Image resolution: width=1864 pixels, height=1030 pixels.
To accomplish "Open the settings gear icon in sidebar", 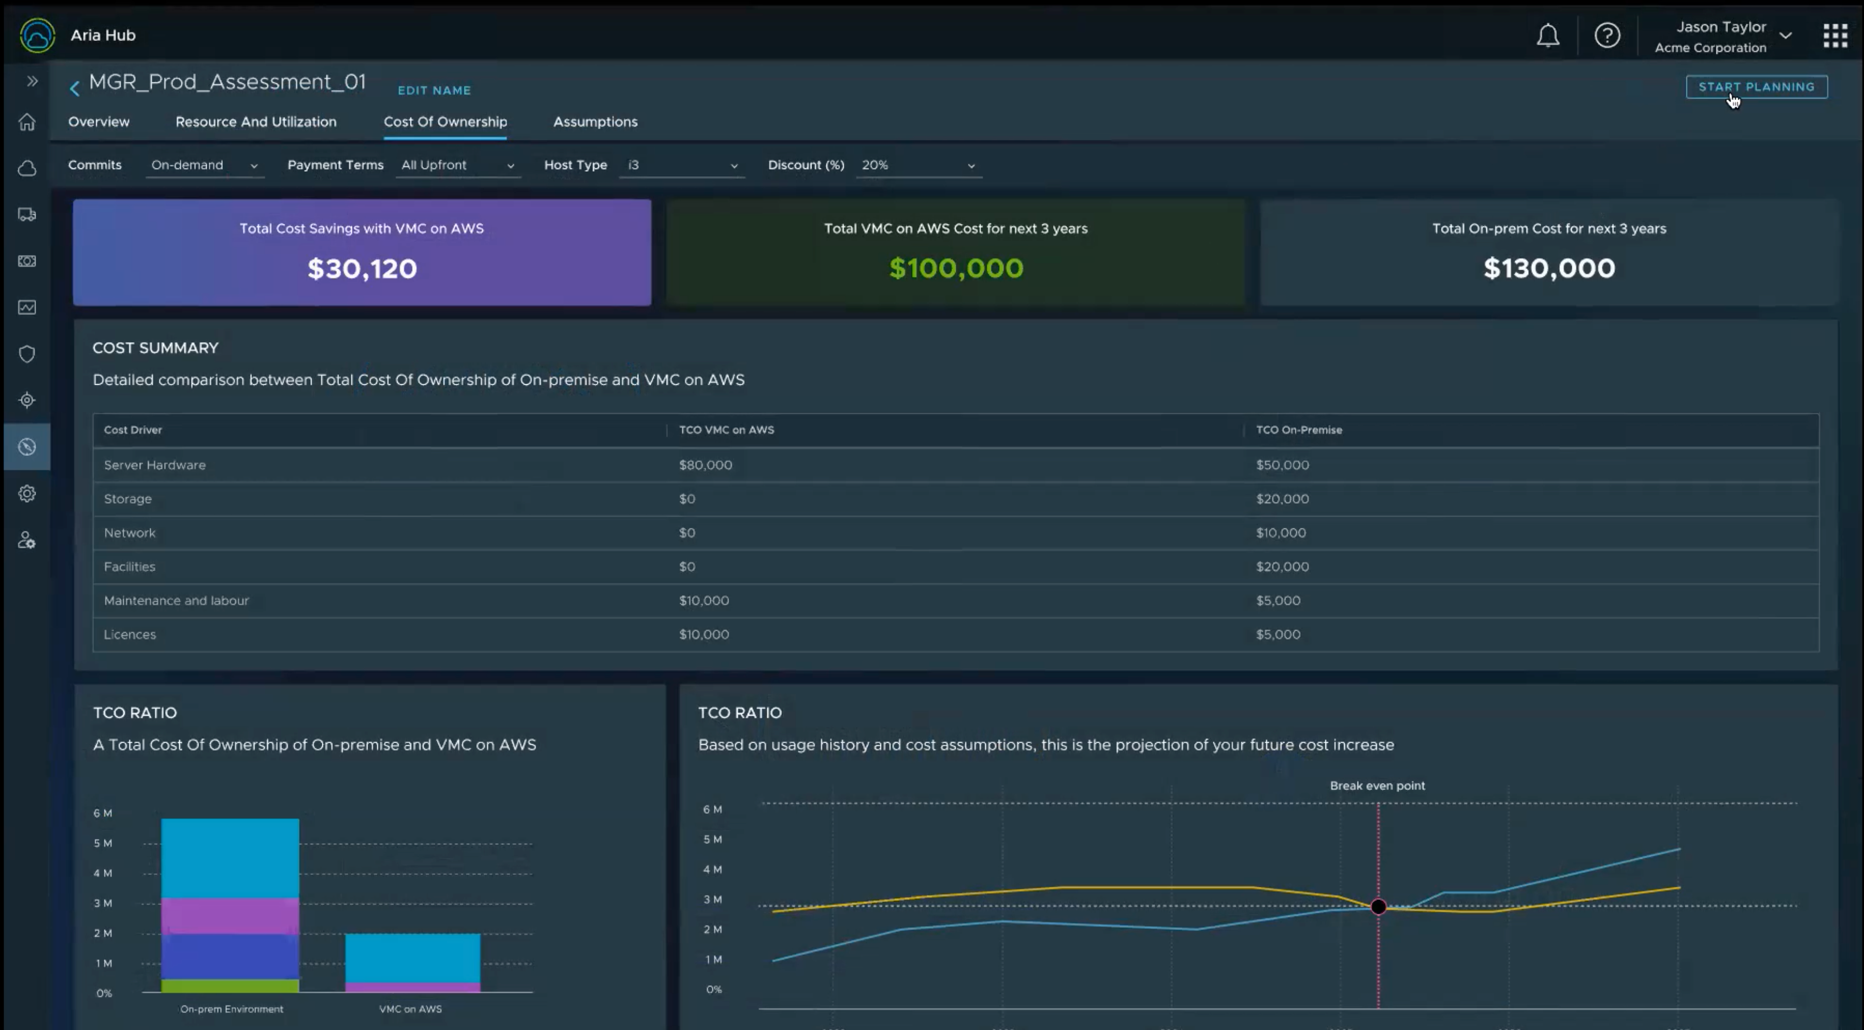I will (27, 493).
